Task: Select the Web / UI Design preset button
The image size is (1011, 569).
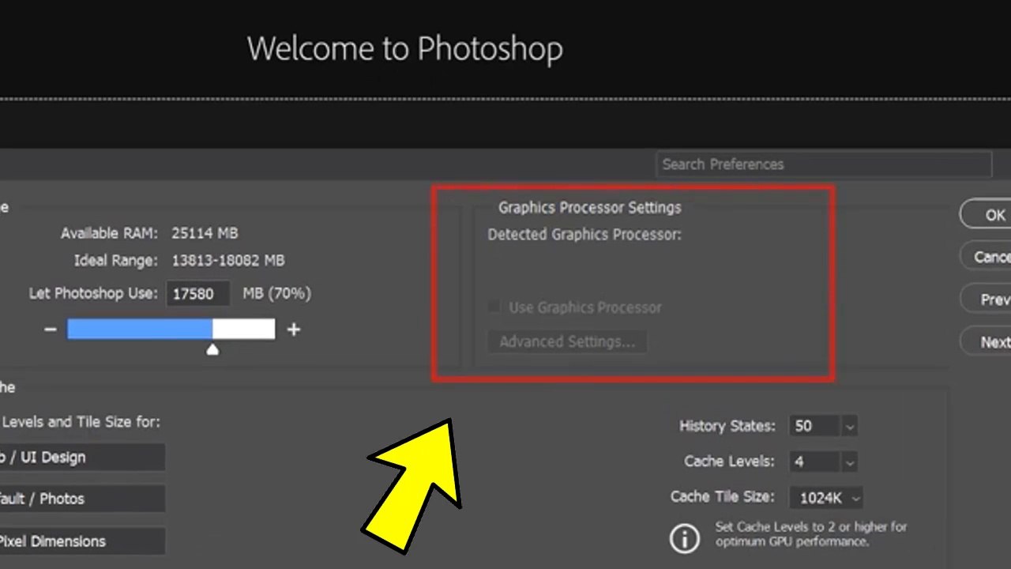Action: pyautogui.click(x=82, y=457)
